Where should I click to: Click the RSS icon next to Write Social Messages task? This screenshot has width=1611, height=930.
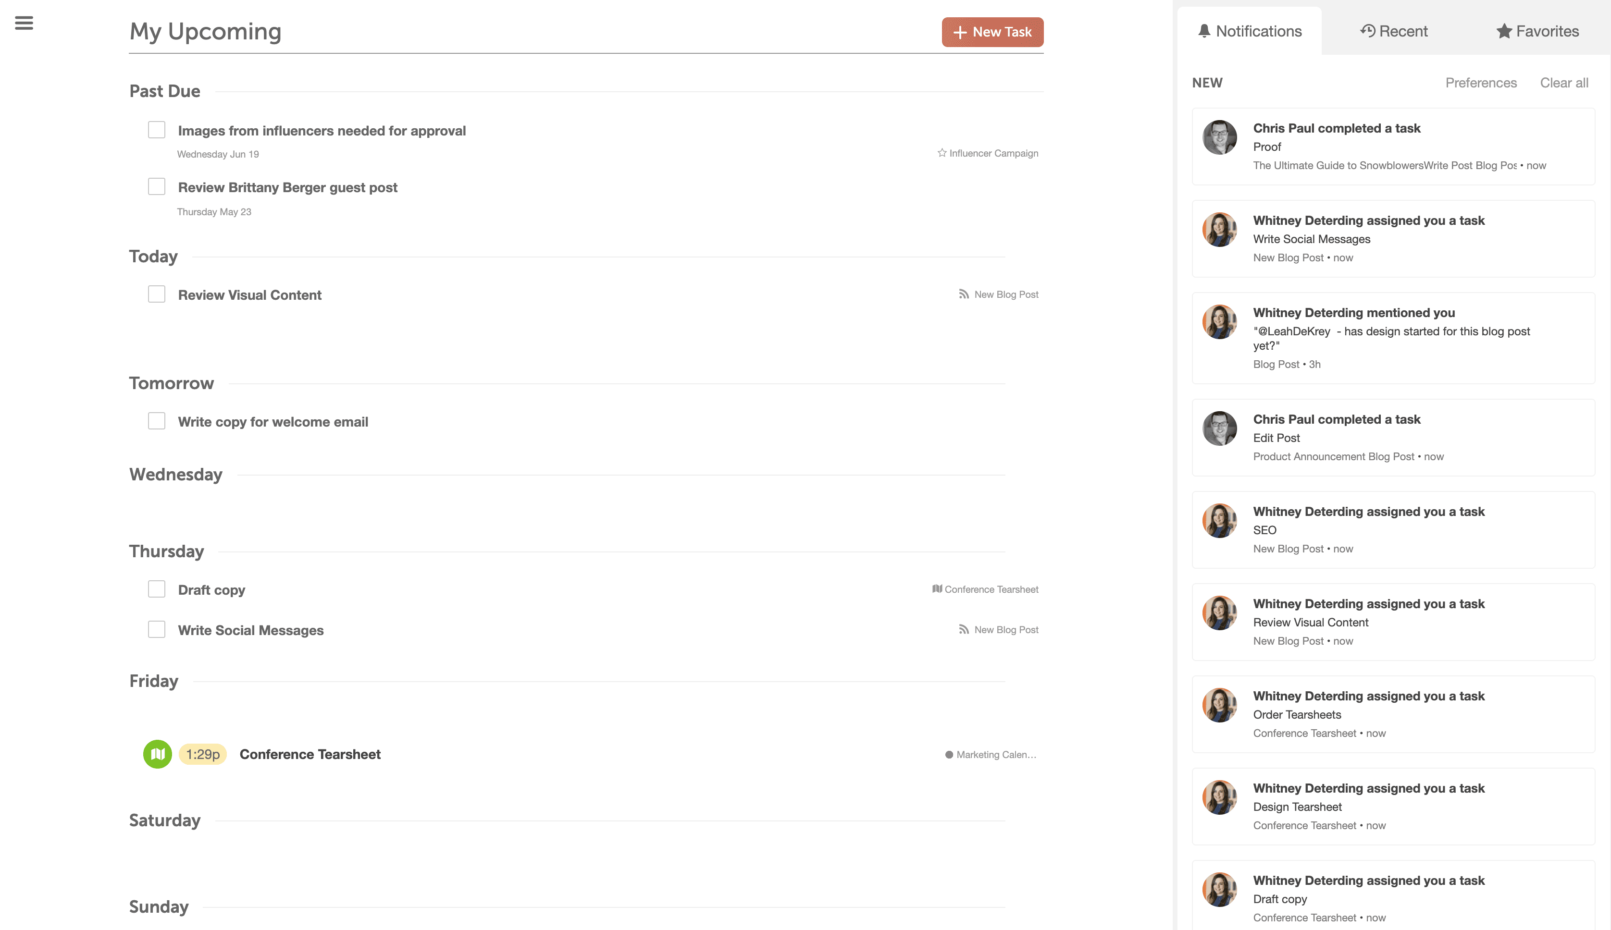click(964, 630)
